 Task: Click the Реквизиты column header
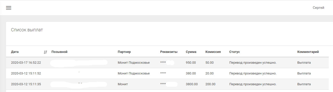(169, 52)
